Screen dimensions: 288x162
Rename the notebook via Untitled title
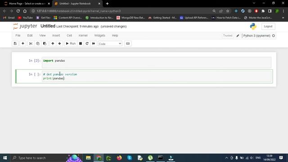point(48,26)
